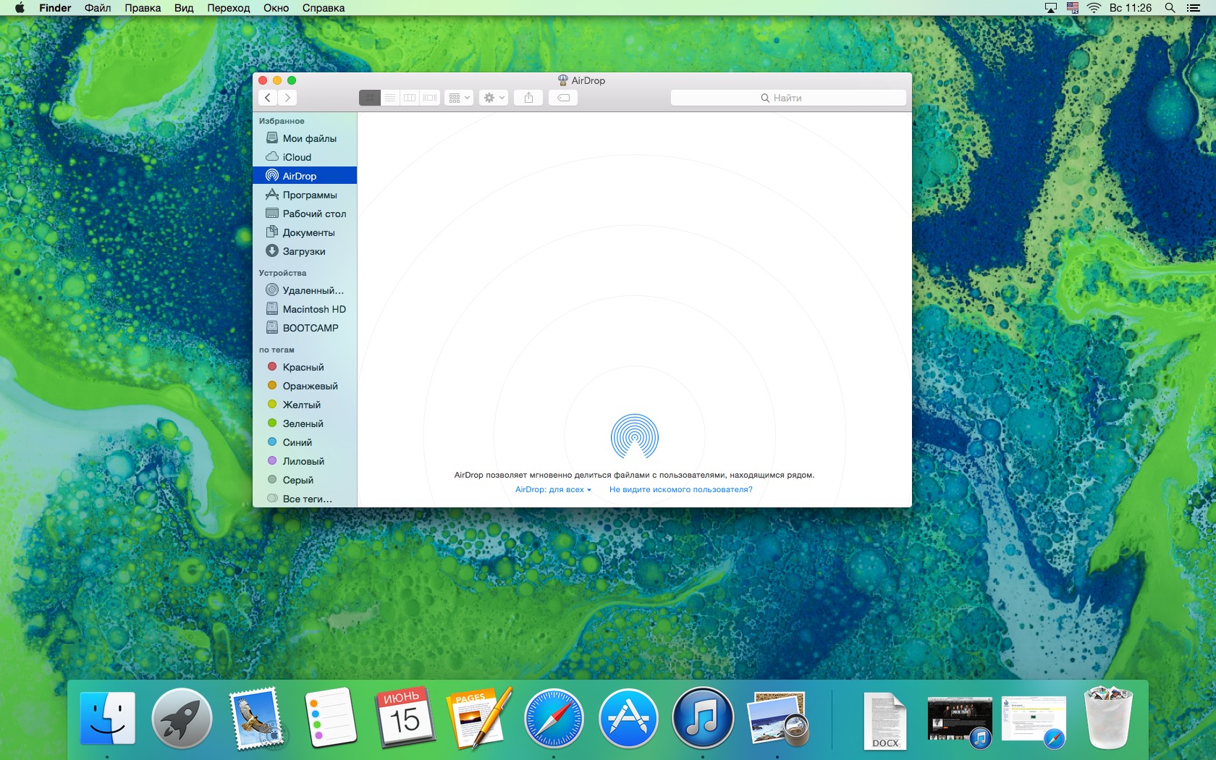Select the Красный tag in sidebar
This screenshot has height=760, width=1216.
pos(303,367)
